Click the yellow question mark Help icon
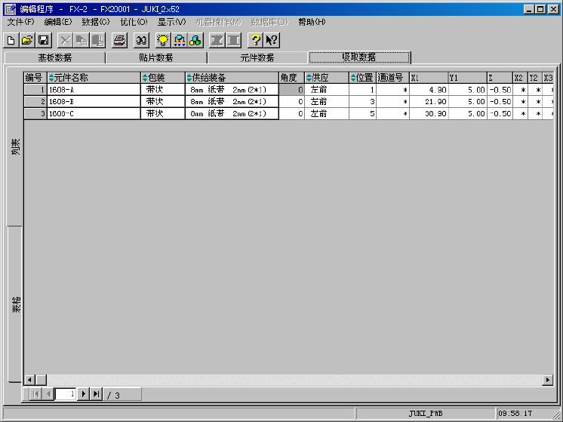This screenshot has width=563, height=422. 255,40
